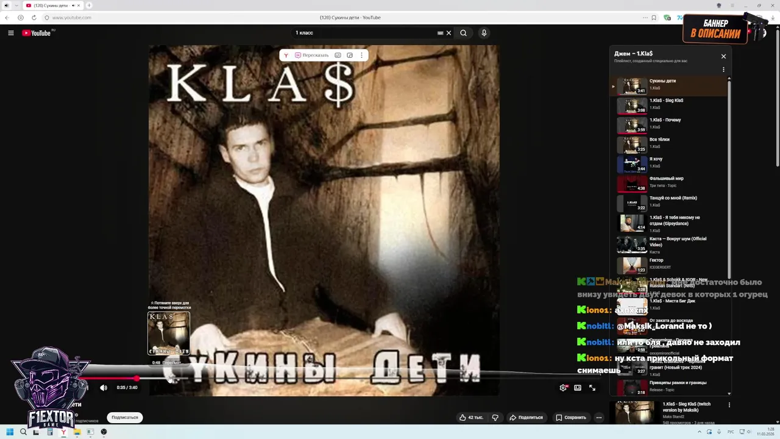Play 'Я тебя никому не отдам (Gipsydance)'
This screenshot has height=439, width=780.
tap(669, 224)
